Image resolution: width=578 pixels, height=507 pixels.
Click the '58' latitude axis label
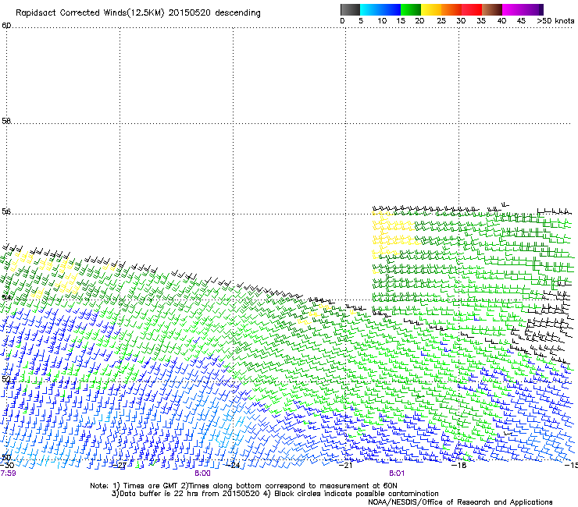coord(6,121)
